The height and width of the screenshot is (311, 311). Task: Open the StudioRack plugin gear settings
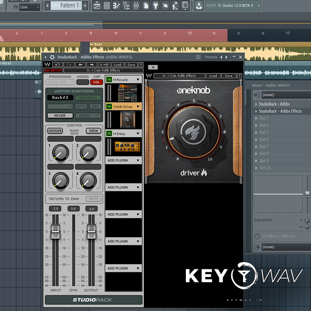coord(52,57)
